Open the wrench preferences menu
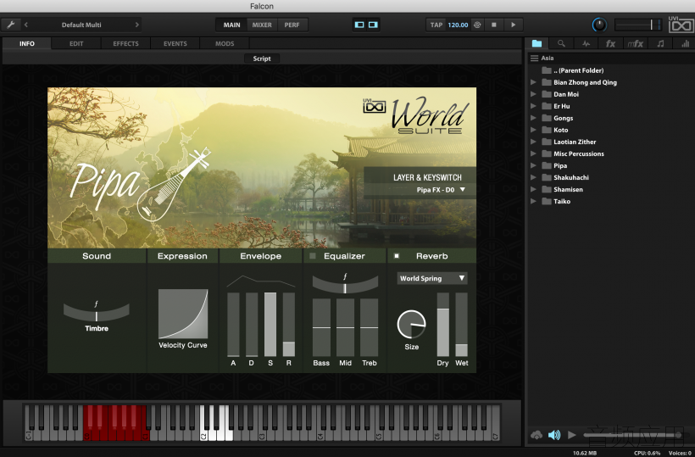Screen dimensions: 695x457 [11, 25]
